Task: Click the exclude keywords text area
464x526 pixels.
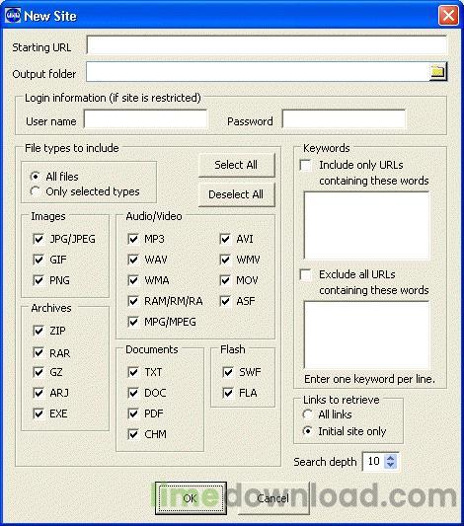Action: pyautogui.click(x=366, y=335)
